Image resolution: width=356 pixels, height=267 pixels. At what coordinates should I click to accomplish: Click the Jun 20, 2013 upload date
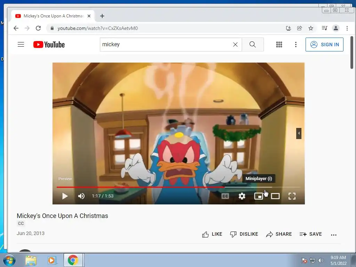pos(31,233)
